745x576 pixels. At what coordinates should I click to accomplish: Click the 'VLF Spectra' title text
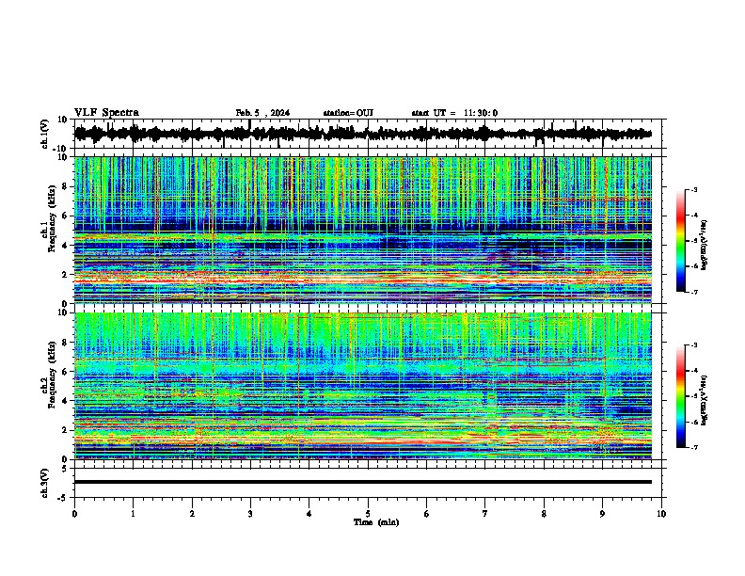(106, 113)
